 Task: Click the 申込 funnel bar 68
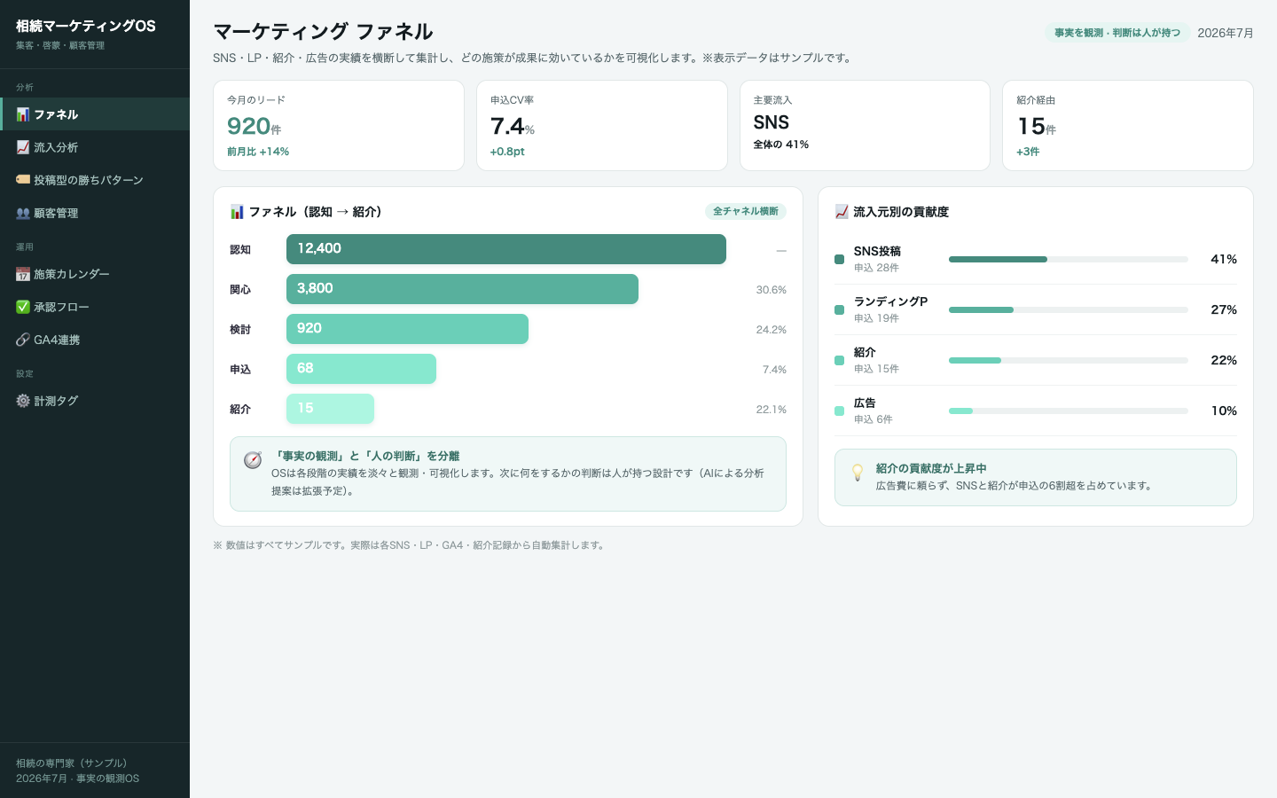click(361, 369)
